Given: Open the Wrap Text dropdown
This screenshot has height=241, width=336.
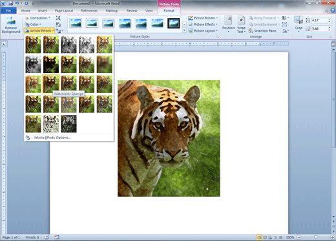Looking at the screenshot, I should (x=241, y=25).
